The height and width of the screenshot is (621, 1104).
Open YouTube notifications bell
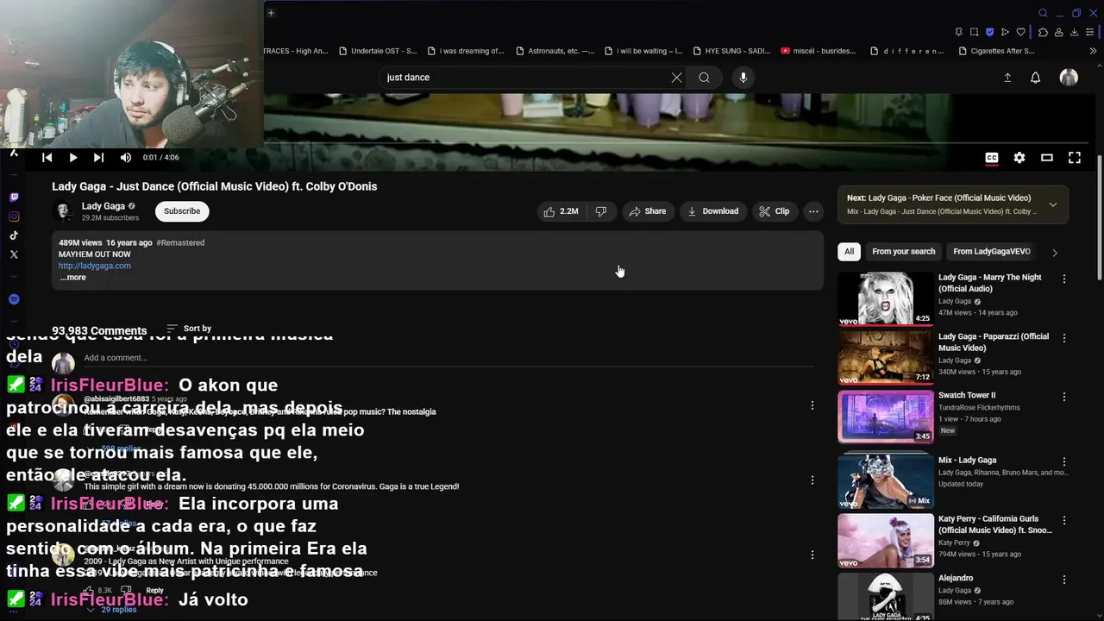point(1036,78)
